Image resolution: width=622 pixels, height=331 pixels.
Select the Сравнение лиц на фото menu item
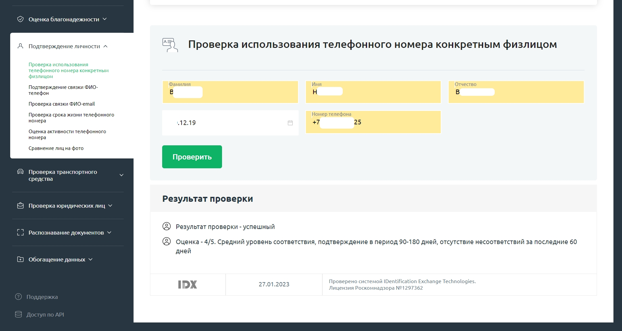56,148
